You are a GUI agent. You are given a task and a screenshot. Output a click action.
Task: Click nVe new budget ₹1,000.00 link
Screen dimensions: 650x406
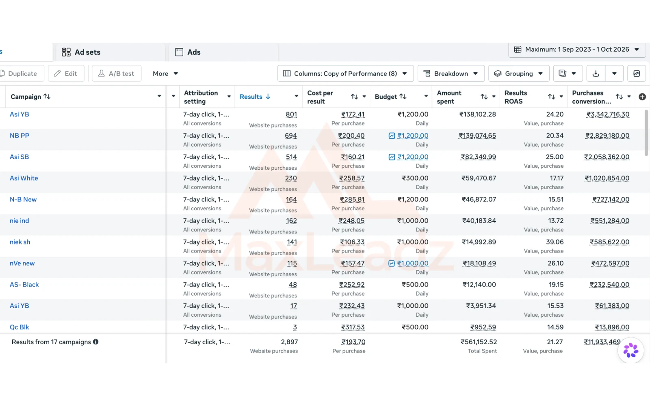[413, 263]
